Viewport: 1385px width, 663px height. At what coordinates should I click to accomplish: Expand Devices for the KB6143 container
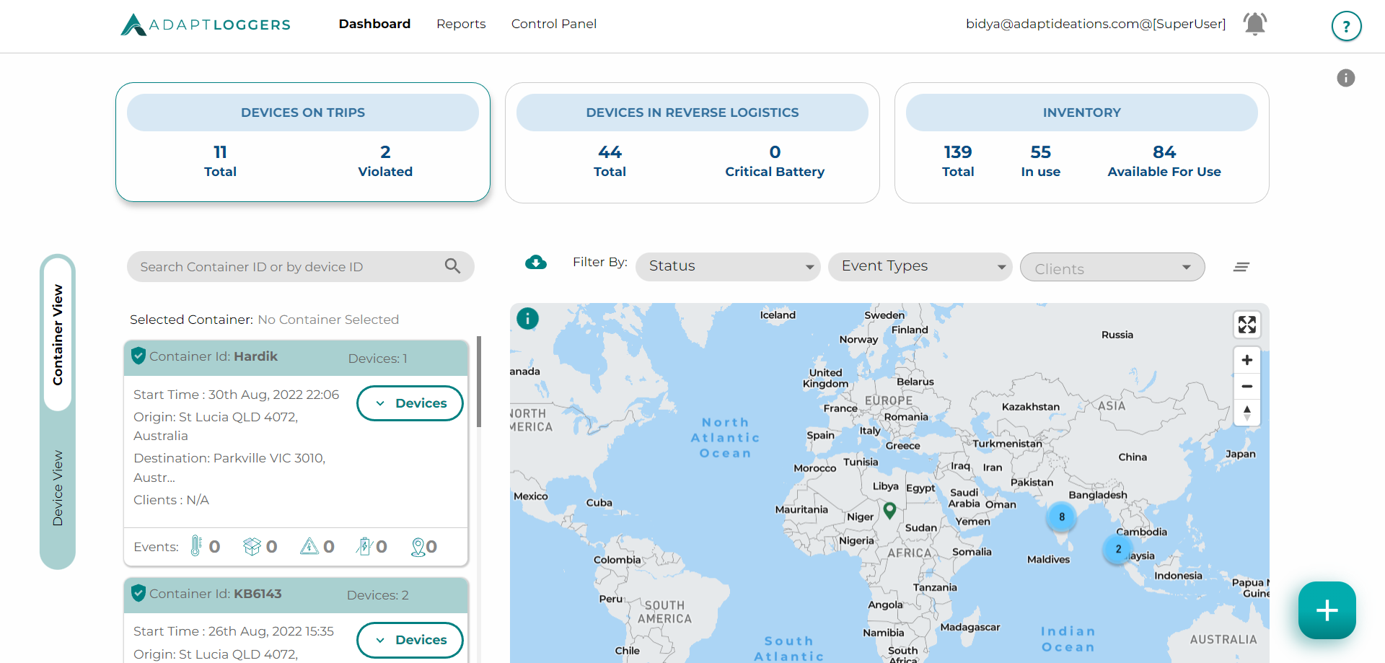pos(410,640)
